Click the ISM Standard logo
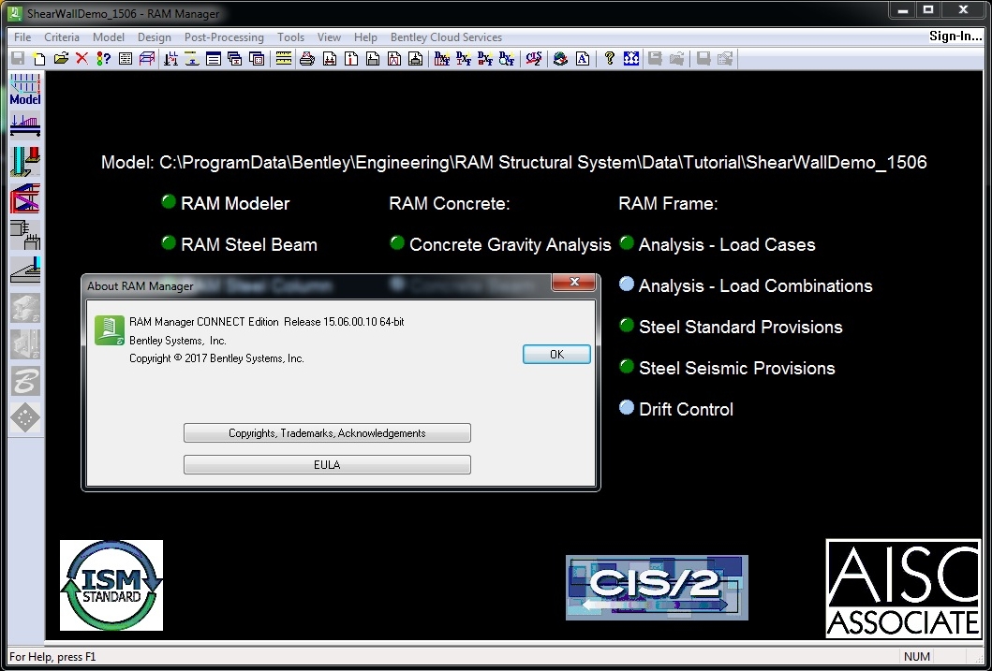Viewport: 992px width, 671px height. click(111, 585)
